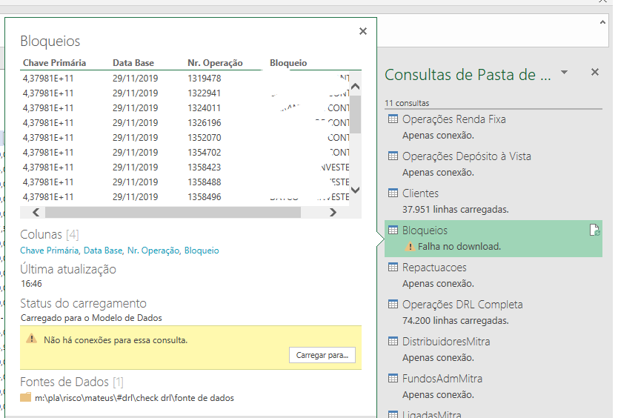The image size is (618, 418).
Task: Open the Data Base column link
Action: 103,251
